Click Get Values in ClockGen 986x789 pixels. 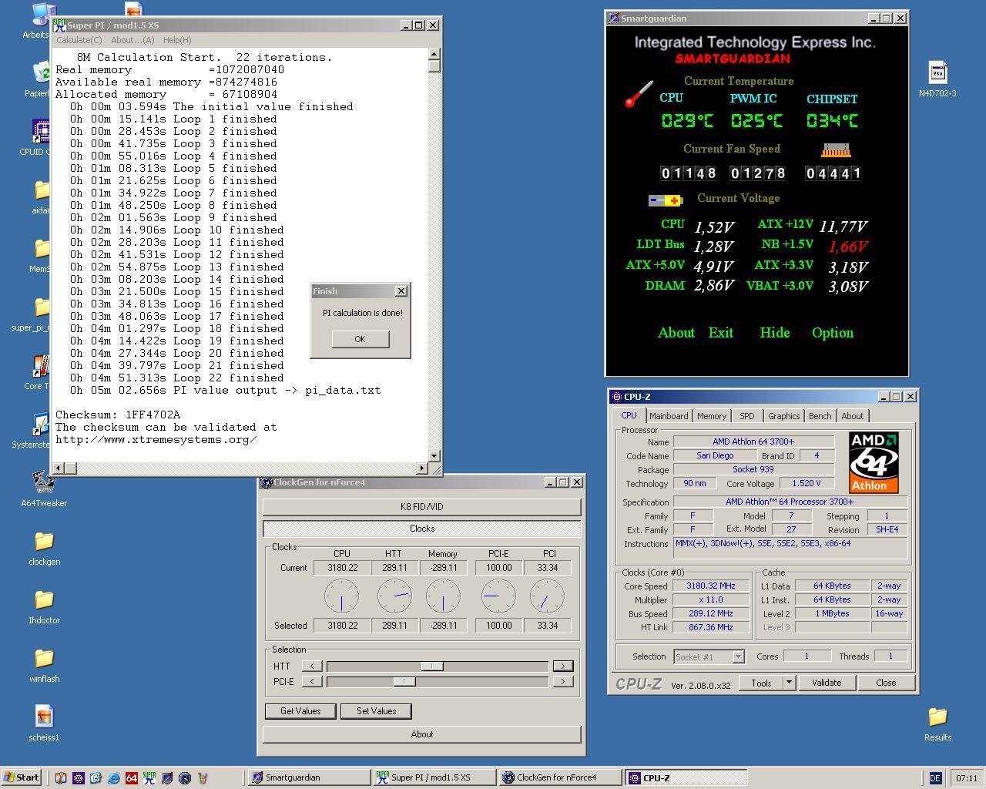(x=300, y=711)
